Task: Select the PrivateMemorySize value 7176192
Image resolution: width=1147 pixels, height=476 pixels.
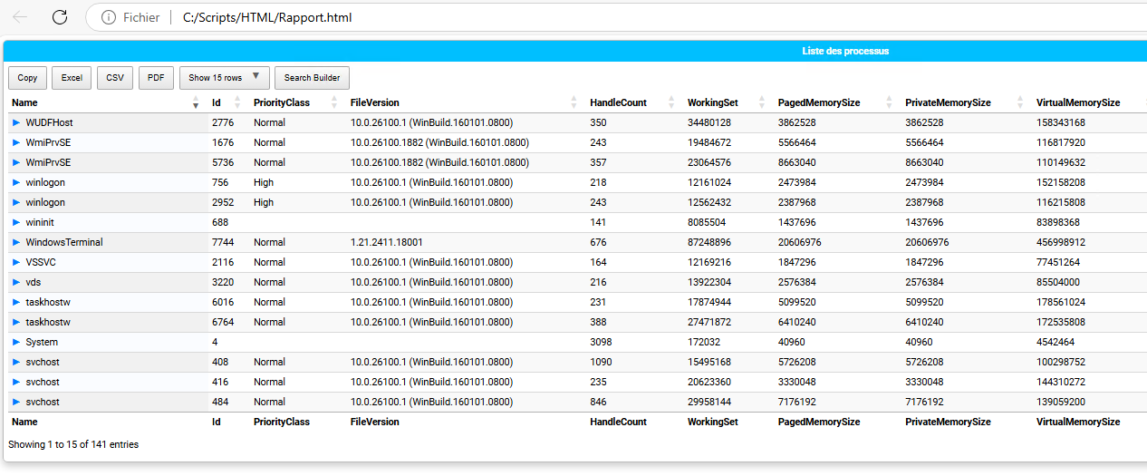Action: (924, 402)
